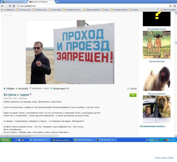This screenshot has width=177, height=162.
Task: Click the vertical scrollbar thumb
Action: tap(176, 43)
